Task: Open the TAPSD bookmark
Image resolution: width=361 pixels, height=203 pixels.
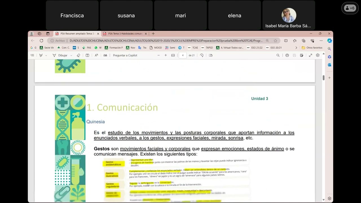Action: 207,48
